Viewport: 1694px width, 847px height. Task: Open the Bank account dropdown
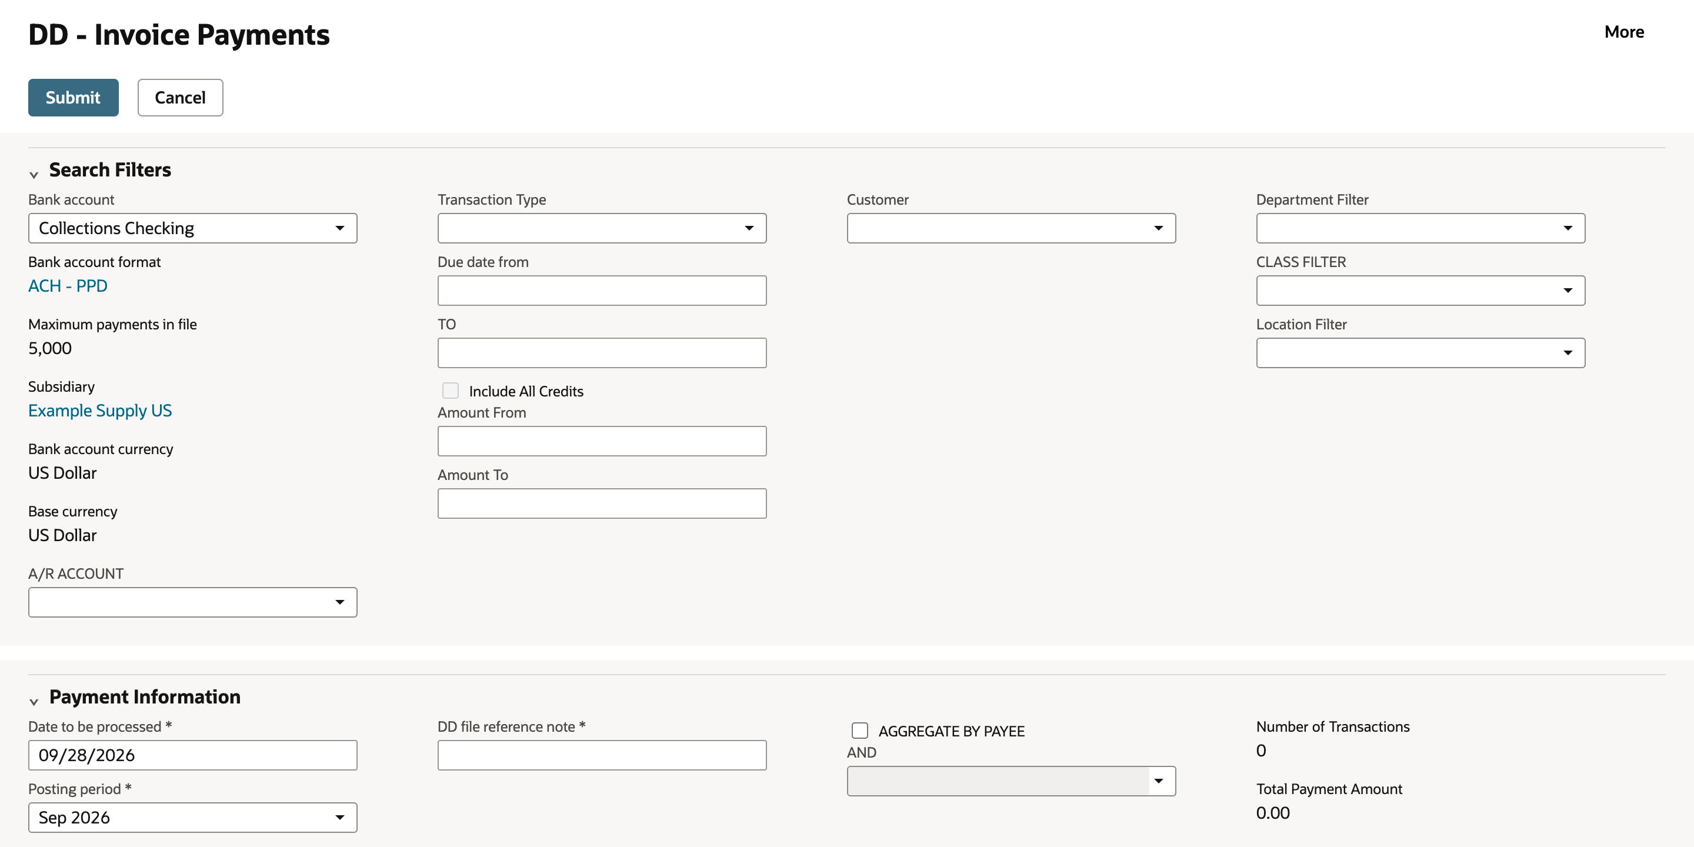(x=193, y=228)
